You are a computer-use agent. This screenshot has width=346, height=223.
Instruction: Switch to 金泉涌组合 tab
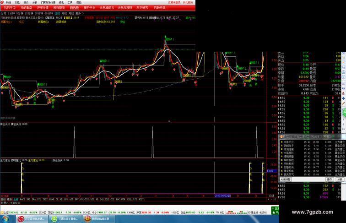[x=107, y=7]
